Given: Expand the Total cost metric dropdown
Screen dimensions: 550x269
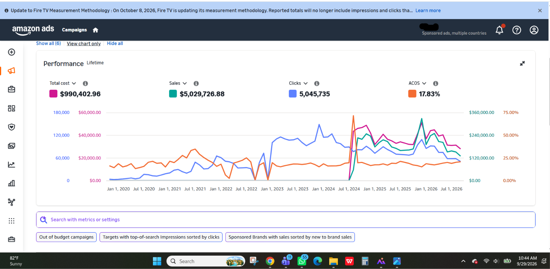Looking at the screenshot, I should [63, 83].
